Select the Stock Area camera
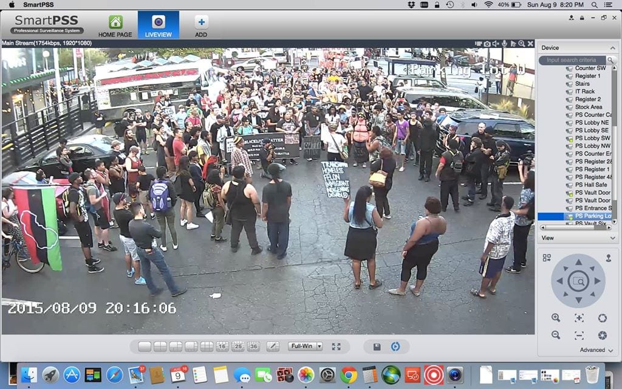The image size is (622, 389). 588,107
